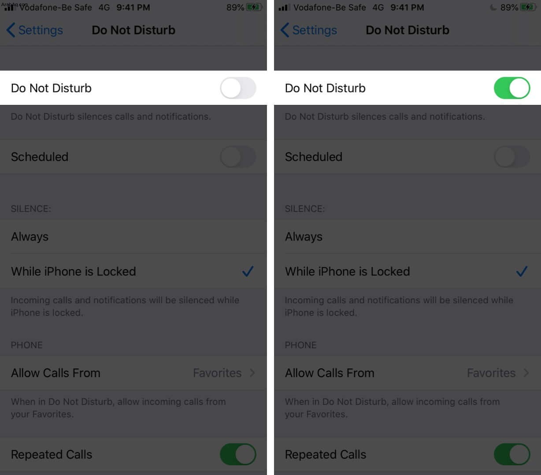Tap blue checkmark beside While iPhone is Locked, right
Screen dimensions: 541x475
point(522,271)
